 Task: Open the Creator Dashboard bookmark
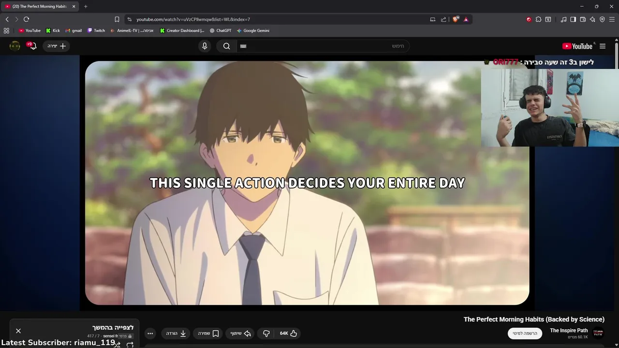point(182,30)
